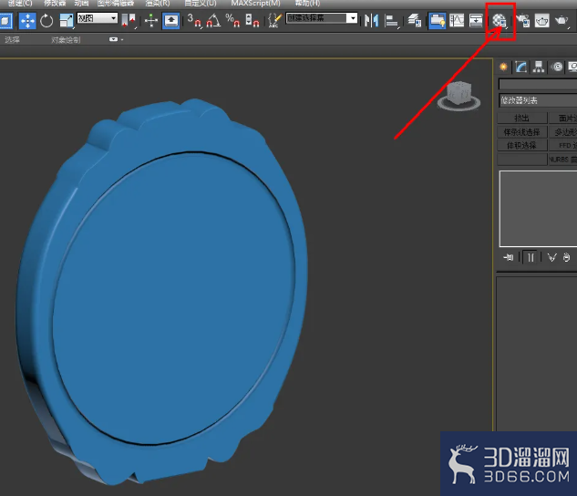This screenshot has height=496, width=577.
Task: Click the blank modifier button below 体积选择
Action: tap(522, 159)
